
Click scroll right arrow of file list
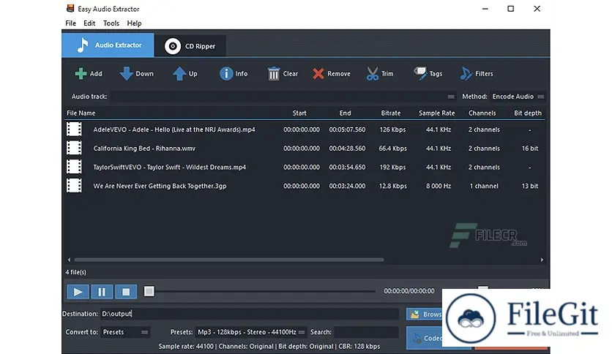(542, 260)
